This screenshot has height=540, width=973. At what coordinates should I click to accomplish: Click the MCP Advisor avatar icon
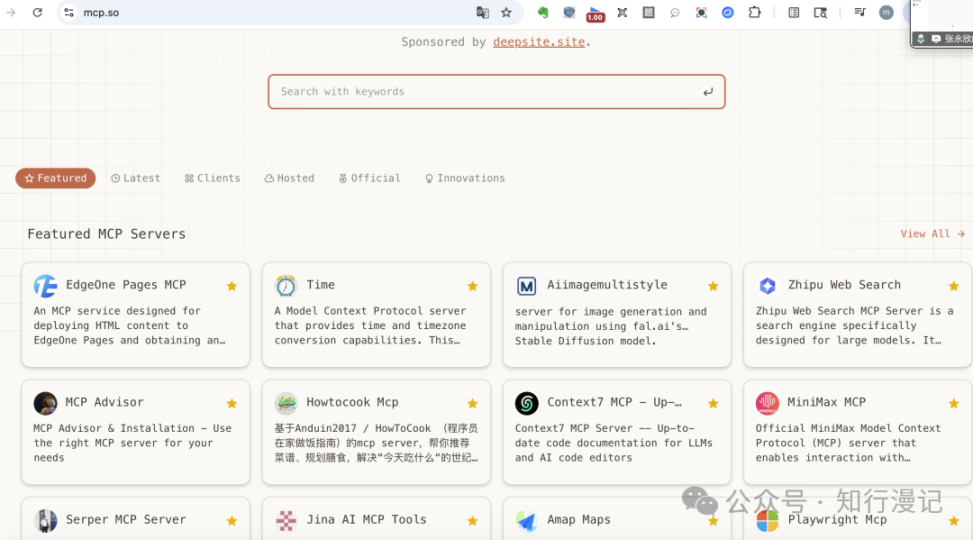click(45, 404)
